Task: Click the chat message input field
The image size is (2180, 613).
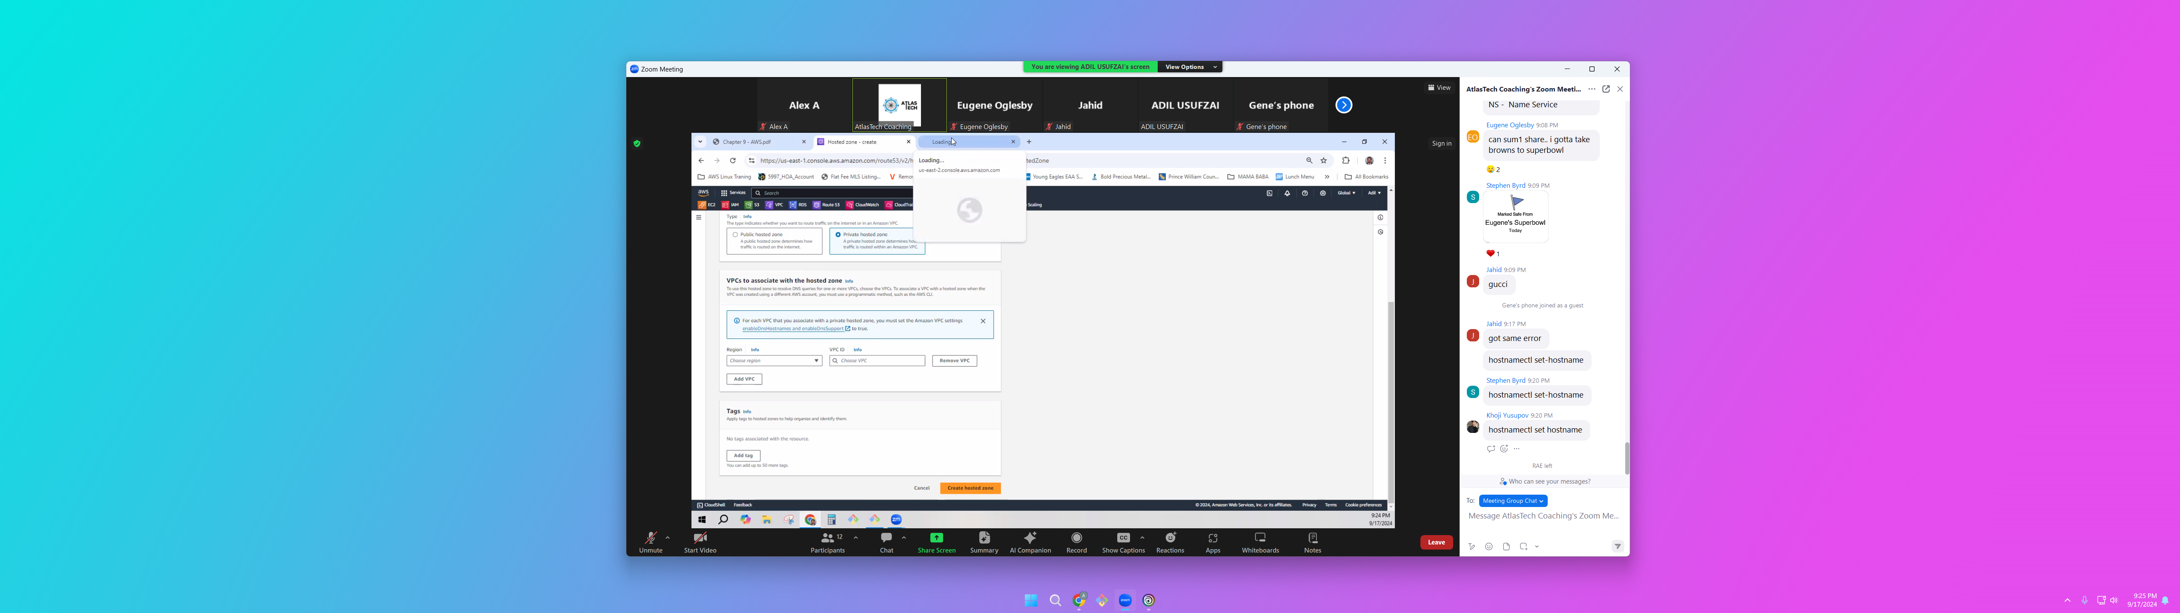Action: pos(1543,516)
